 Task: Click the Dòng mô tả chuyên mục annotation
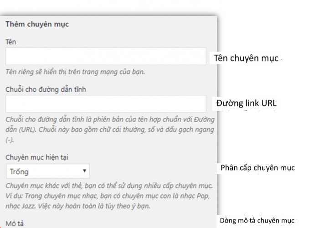258,221
